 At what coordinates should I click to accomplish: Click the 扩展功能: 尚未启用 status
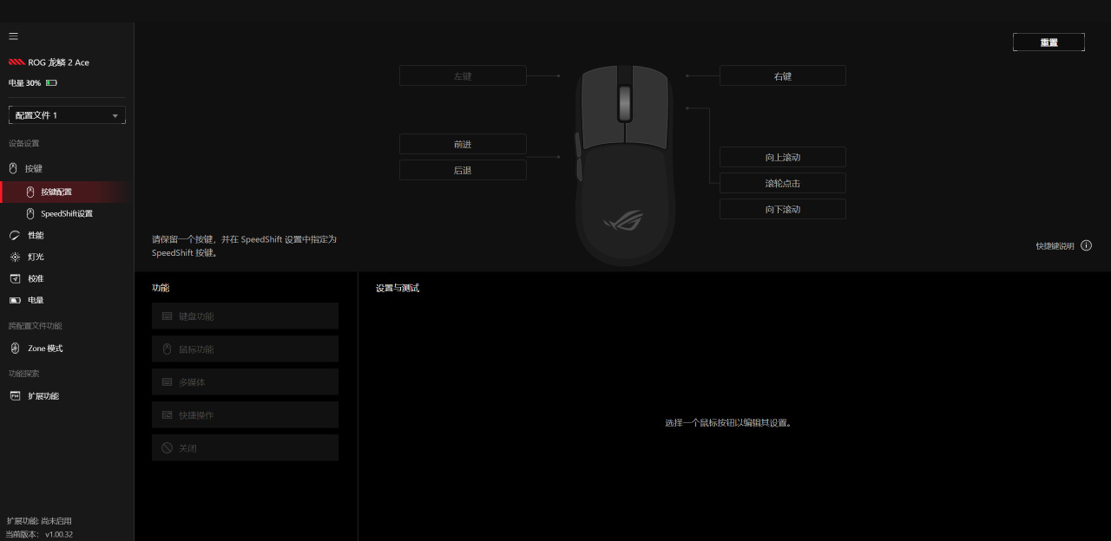pos(39,521)
